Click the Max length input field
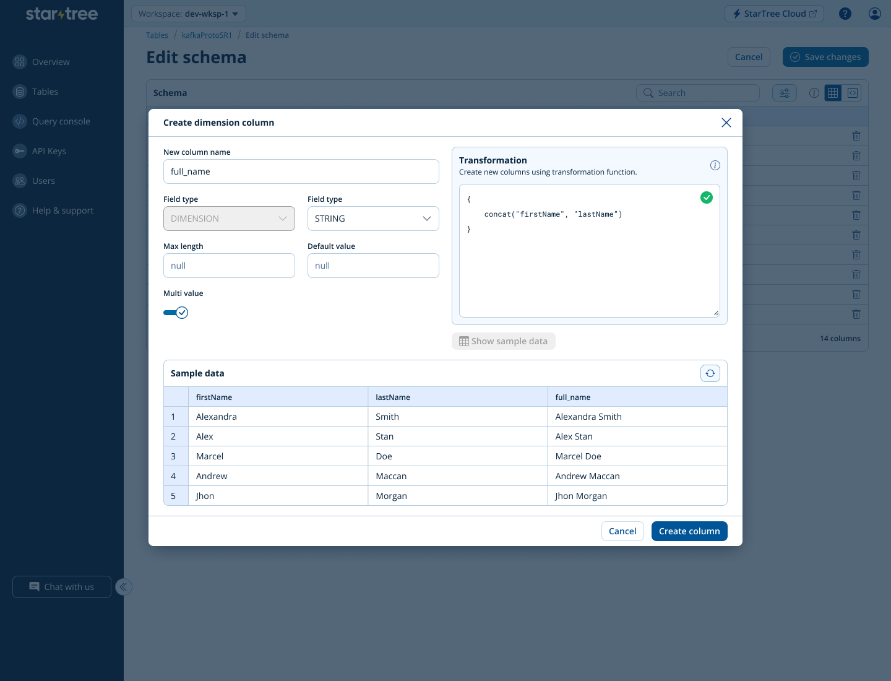Image resolution: width=891 pixels, height=681 pixels. [x=229, y=266]
